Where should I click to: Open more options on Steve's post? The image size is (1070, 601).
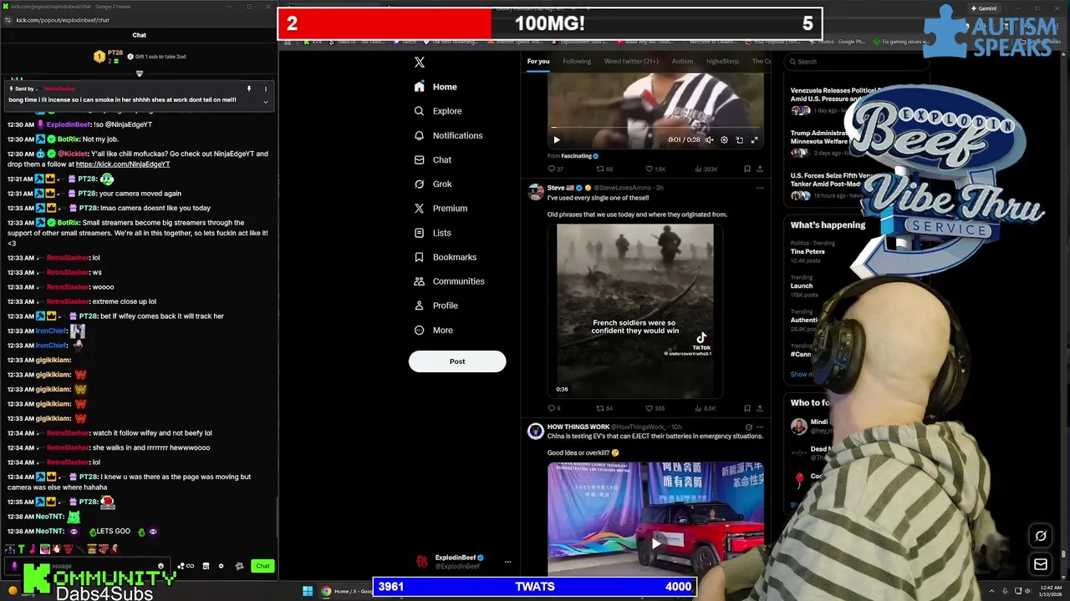760,188
